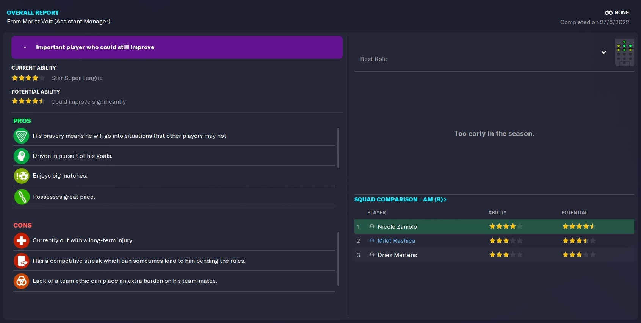Click the driven head icon in Pros

click(x=21, y=156)
